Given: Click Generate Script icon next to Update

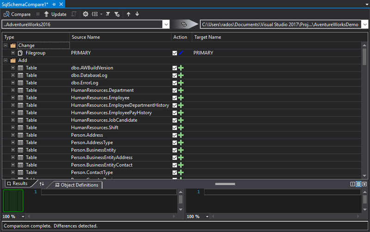Looking at the screenshot, I should point(74,14).
